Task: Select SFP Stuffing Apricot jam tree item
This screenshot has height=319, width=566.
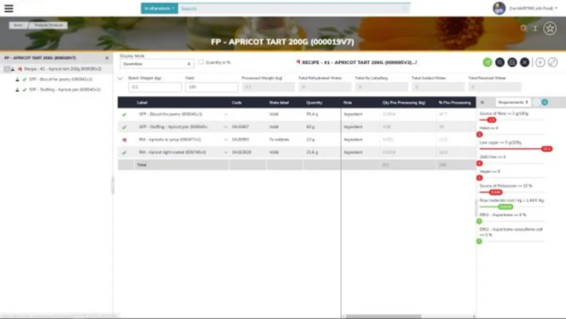Action: click(65, 90)
